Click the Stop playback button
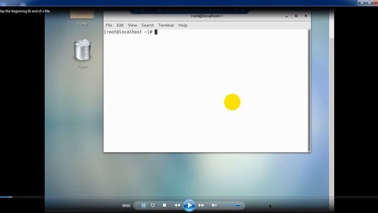The image size is (378, 213). pyautogui.click(x=164, y=205)
